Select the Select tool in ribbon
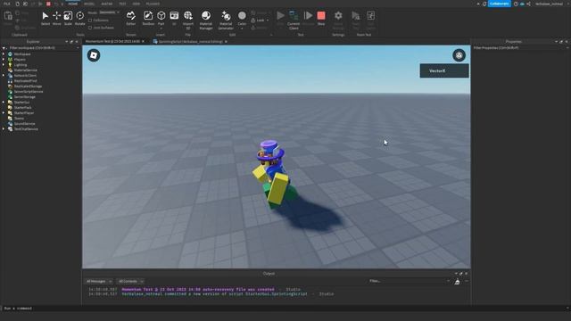Viewport: 571px width, 321px height. (46, 18)
